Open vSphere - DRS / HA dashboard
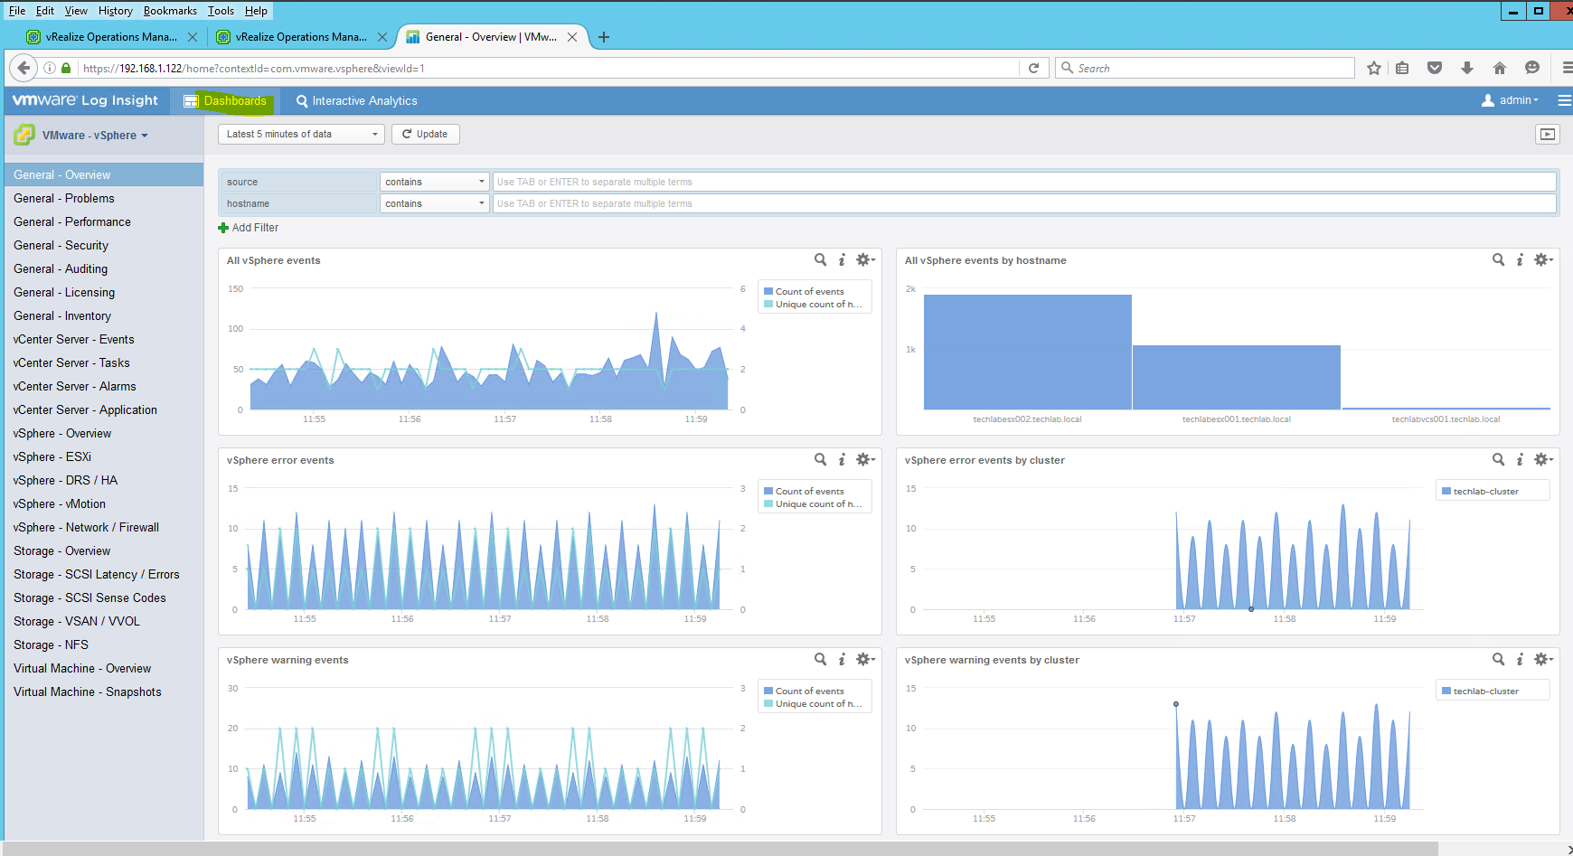This screenshot has width=1573, height=856. pyautogui.click(x=104, y=480)
